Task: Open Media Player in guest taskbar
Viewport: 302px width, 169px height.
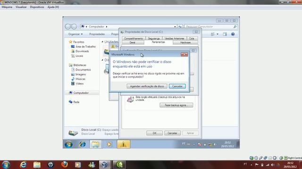Action: click(109, 144)
